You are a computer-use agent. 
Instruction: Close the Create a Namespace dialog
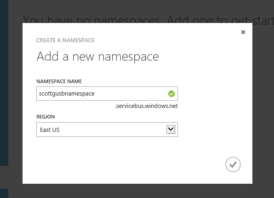pos(243,32)
